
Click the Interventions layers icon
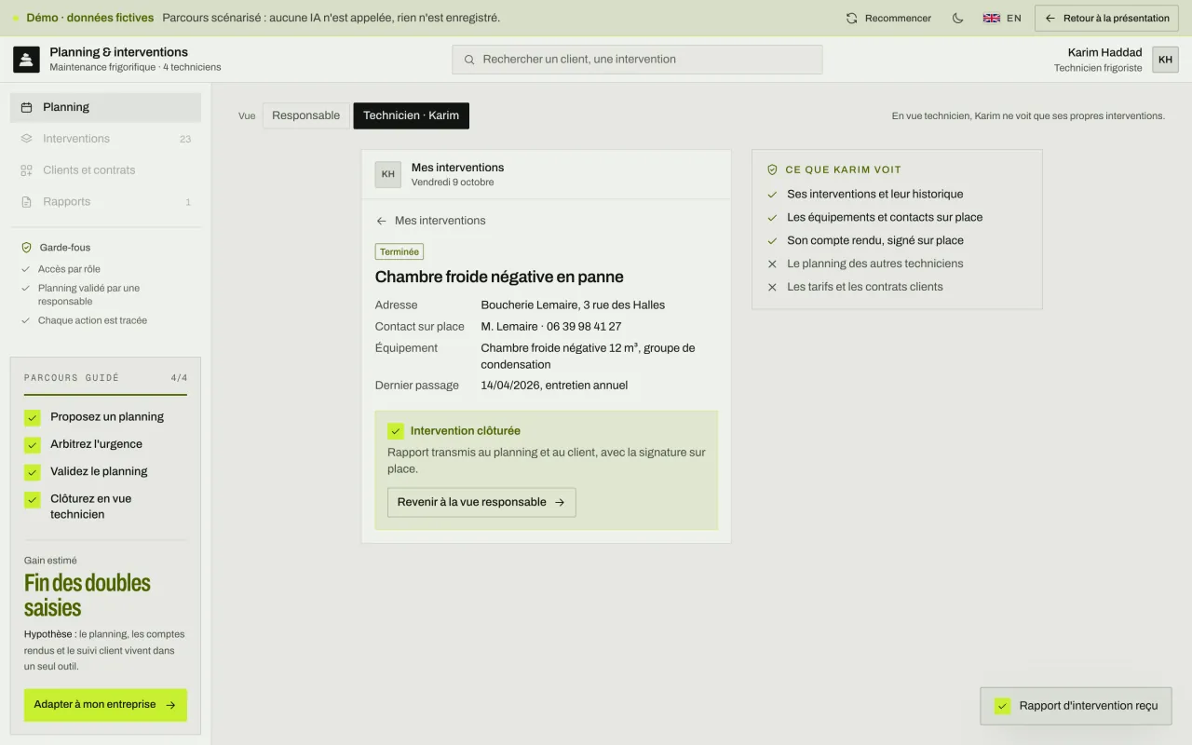[x=26, y=139]
